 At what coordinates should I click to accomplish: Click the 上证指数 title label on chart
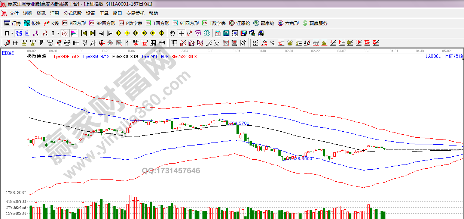(x=453, y=56)
